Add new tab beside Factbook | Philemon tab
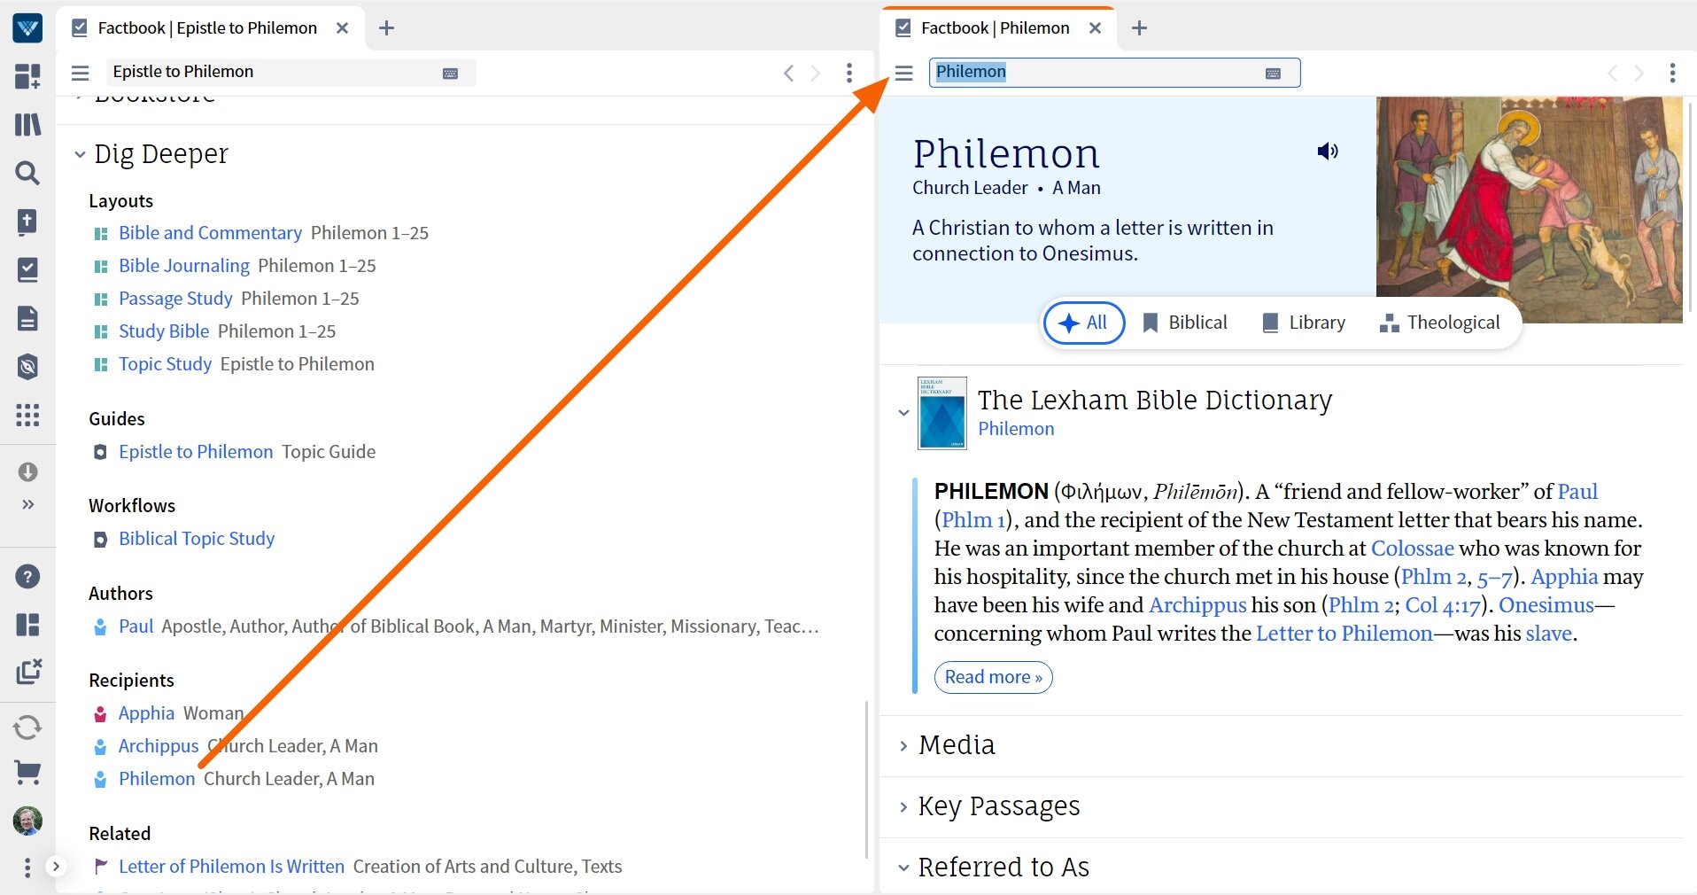Viewport: 1697px width, 895px height. (1139, 28)
